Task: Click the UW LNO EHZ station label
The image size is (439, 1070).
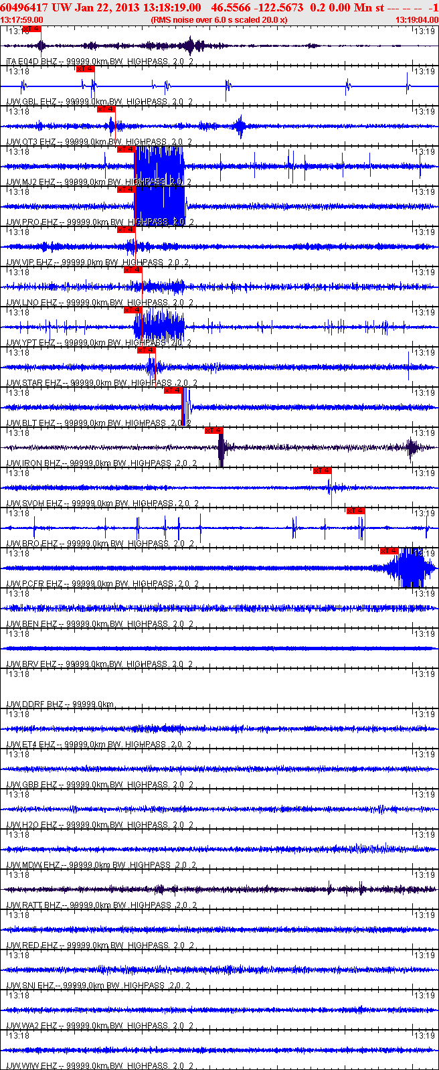Action: [100, 303]
